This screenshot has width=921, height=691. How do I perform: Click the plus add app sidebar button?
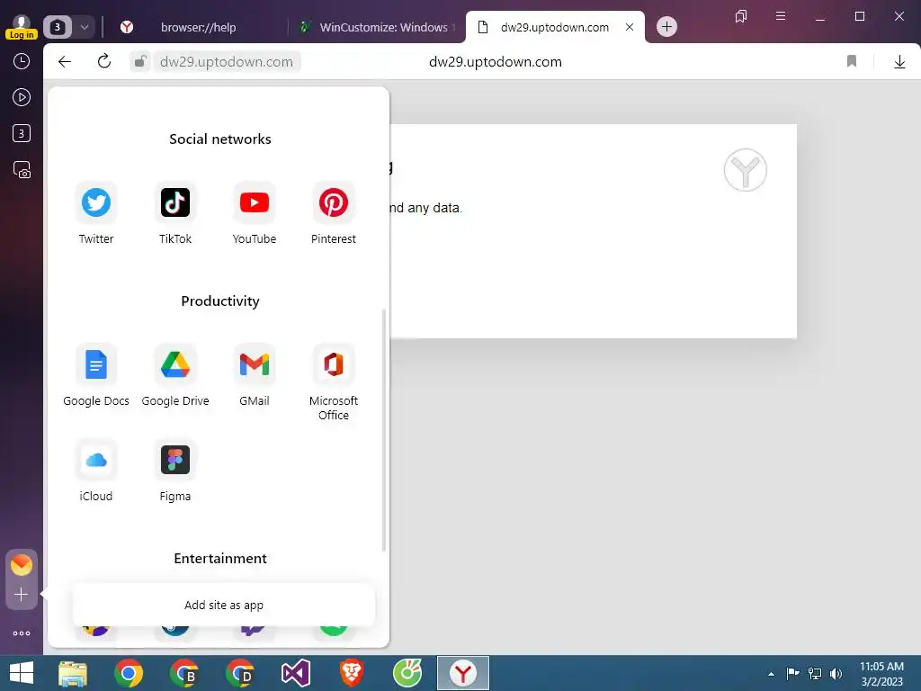pyautogui.click(x=22, y=595)
